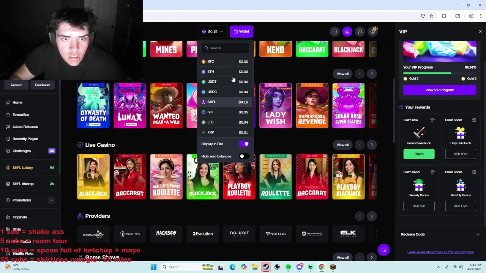Image resolution: width=486 pixels, height=273 pixels.
Task: Open the browser extensions puzzle icon
Action: [444, 16]
